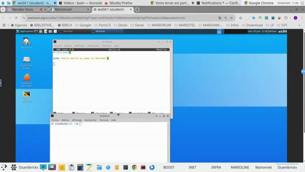Open Aide menu in nano terminal window
The image size is (305, 172).
coord(116,46)
